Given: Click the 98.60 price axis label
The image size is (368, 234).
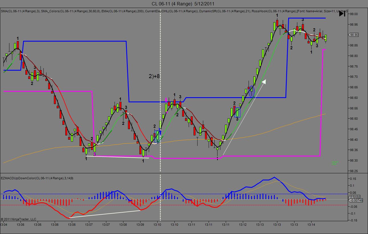Looking at the screenshot, I should tap(354, 98).
